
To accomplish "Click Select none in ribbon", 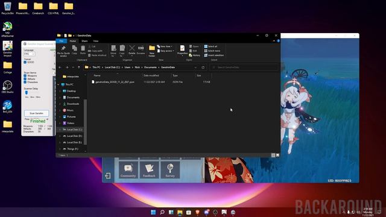I will pos(212,51).
